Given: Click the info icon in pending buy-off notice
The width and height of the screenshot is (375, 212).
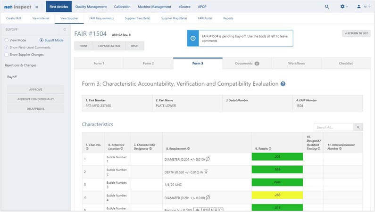Looking at the screenshot, I should (x=193, y=38).
